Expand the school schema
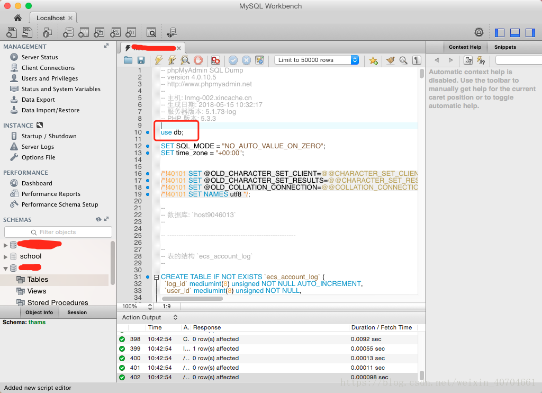Viewport: 542px width, 393px height. click(x=5, y=257)
